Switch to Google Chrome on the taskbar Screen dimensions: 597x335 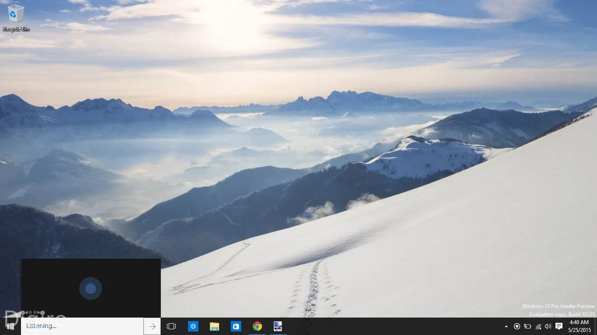257,326
